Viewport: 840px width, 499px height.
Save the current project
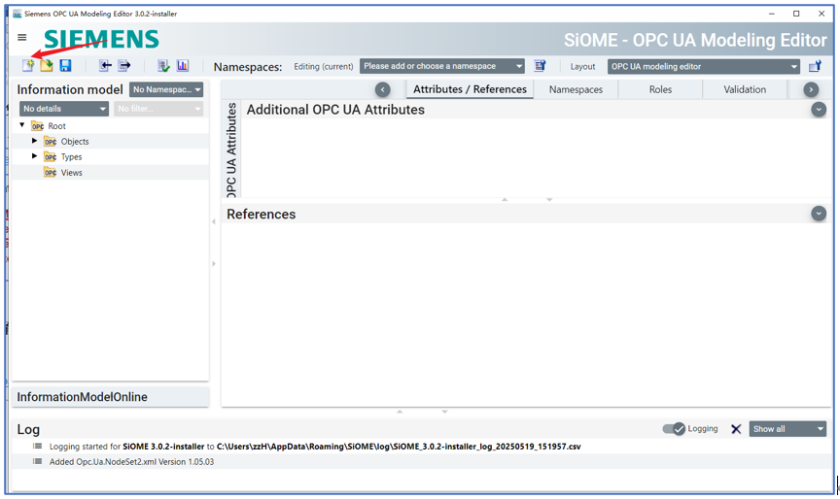click(65, 65)
